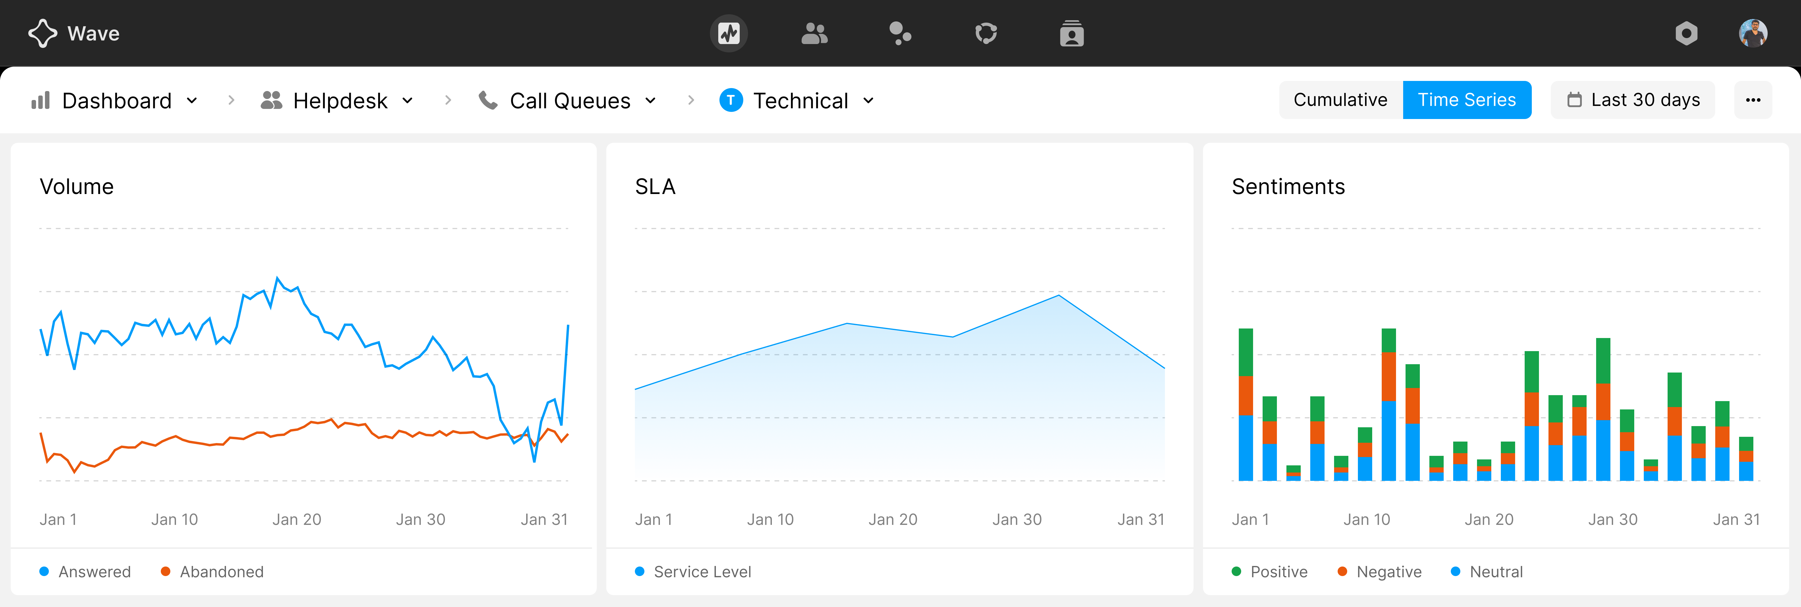Viewport: 1801px width, 607px height.
Task: Click the Volume chart title
Action: point(76,187)
